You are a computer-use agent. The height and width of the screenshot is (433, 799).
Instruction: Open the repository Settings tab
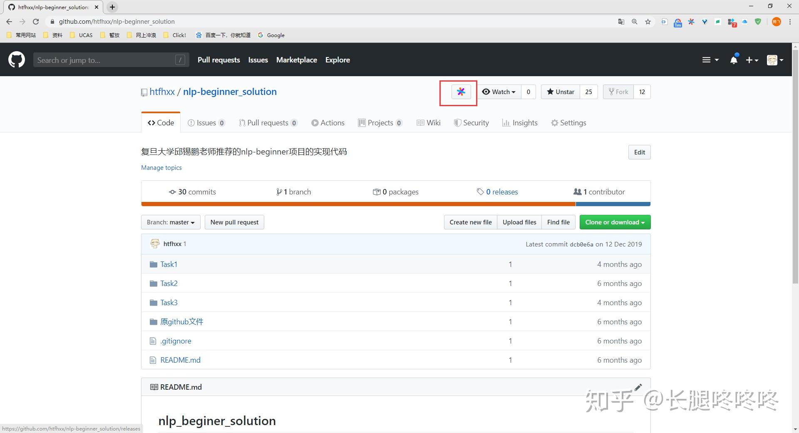pos(568,122)
